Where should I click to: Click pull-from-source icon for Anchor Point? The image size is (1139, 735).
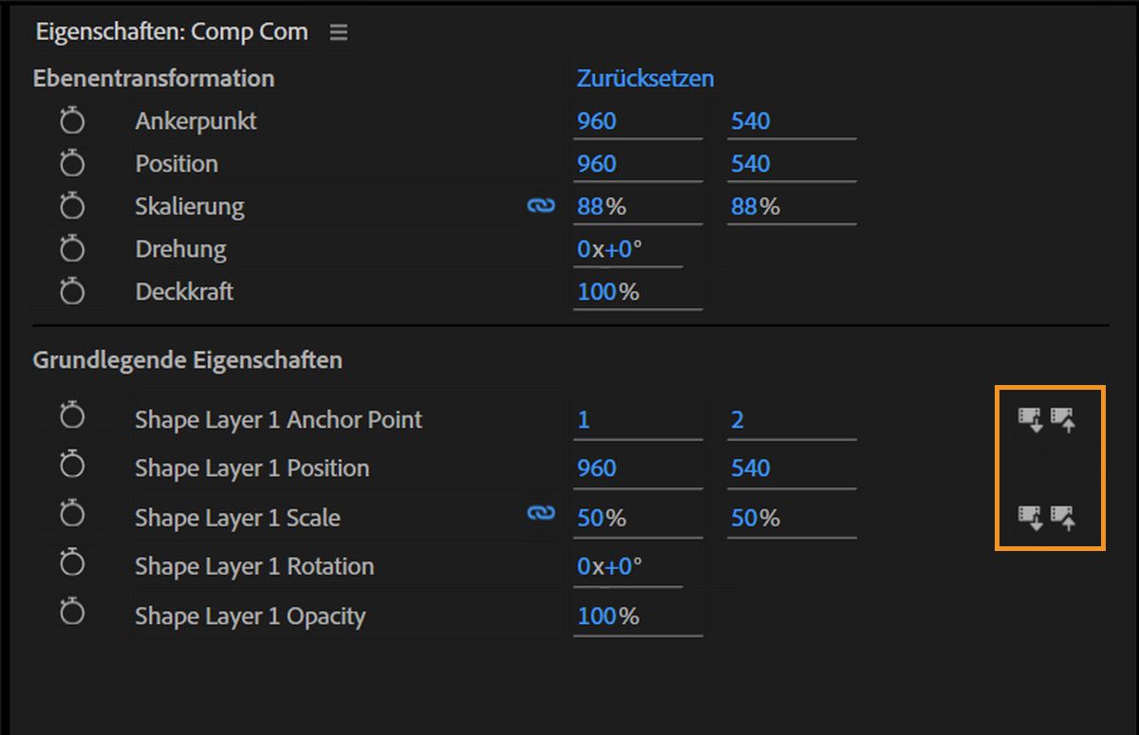point(1030,420)
